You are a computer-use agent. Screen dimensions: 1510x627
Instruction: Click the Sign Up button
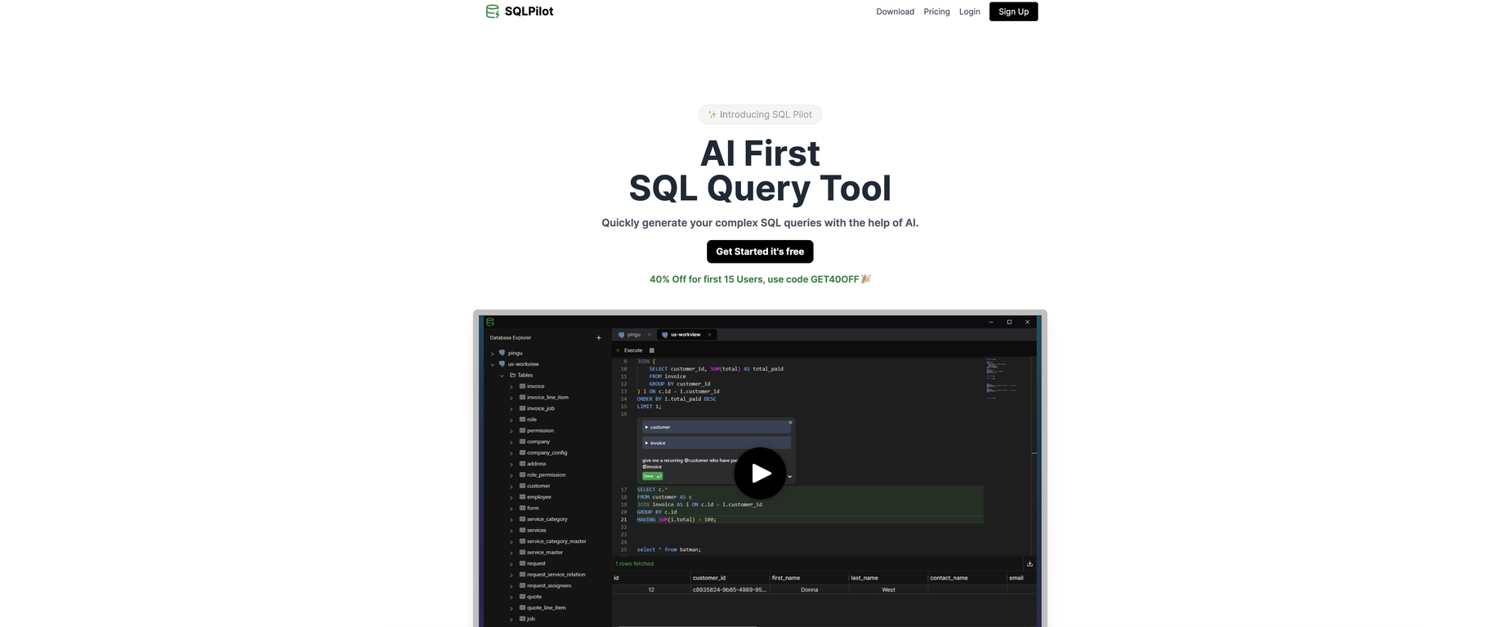1013,11
